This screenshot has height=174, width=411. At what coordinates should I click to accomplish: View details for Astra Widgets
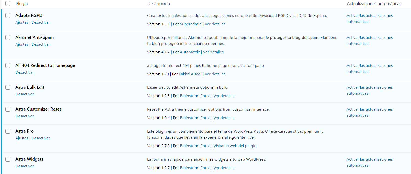(x=224, y=168)
